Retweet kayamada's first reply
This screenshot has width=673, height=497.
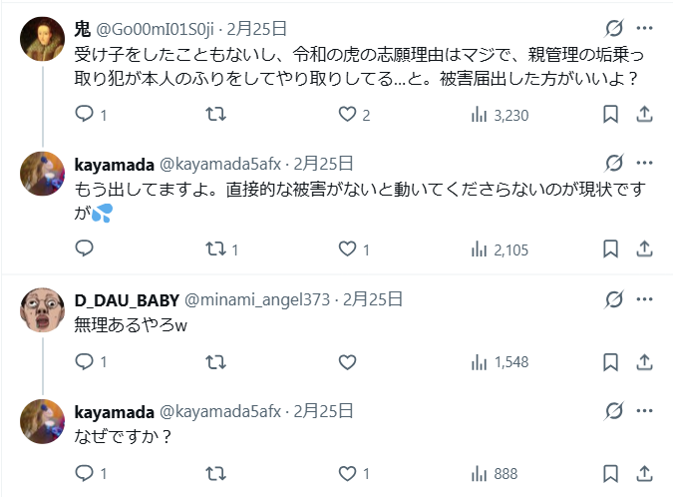[x=214, y=249]
